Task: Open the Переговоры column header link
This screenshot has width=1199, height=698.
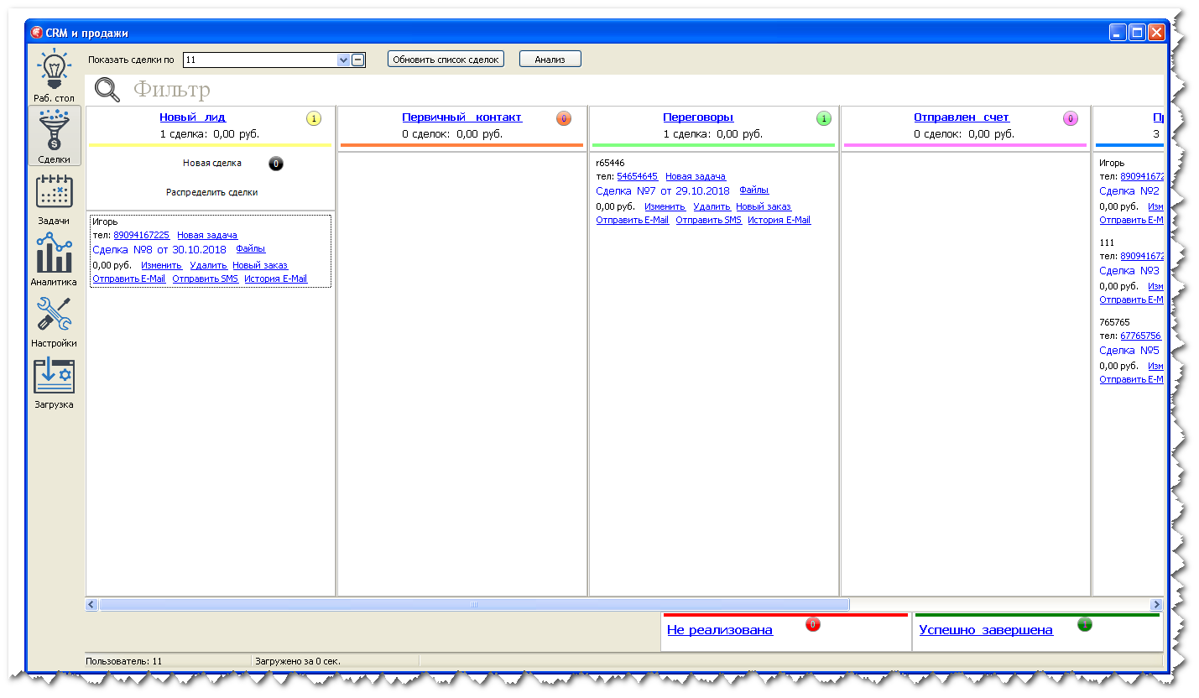Action: coord(698,117)
